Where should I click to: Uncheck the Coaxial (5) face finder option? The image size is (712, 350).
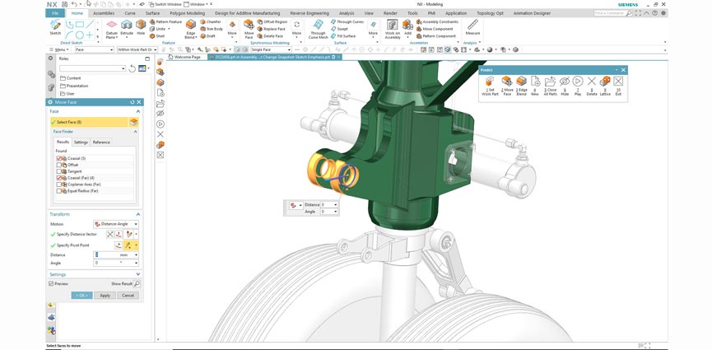pyautogui.click(x=59, y=158)
